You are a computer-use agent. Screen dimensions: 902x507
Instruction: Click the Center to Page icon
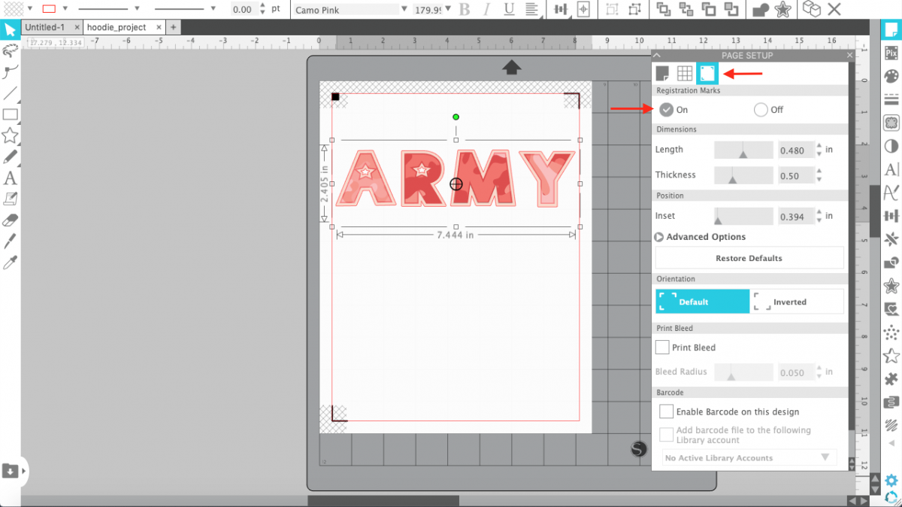click(583, 9)
